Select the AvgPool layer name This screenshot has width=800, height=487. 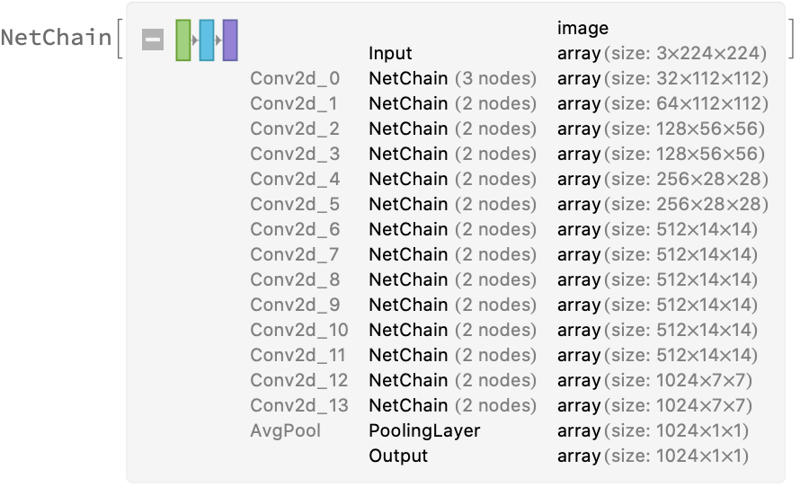(x=285, y=431)
